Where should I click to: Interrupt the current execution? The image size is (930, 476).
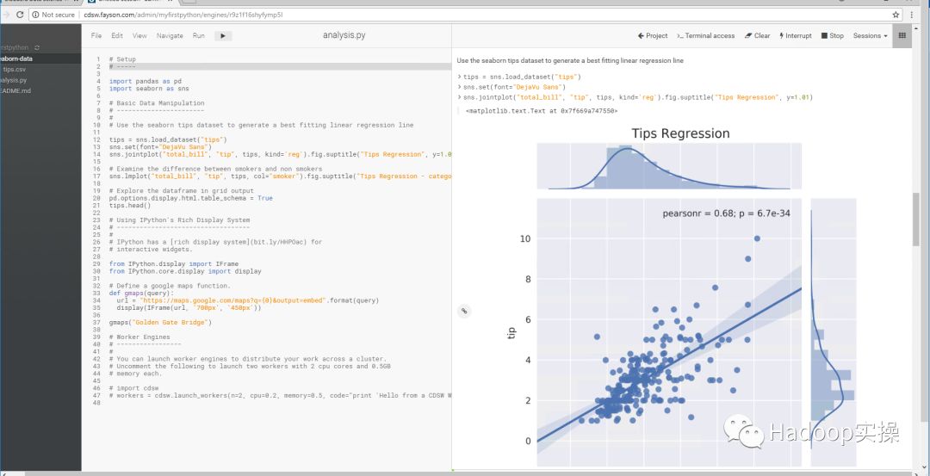tap(795, 36)
